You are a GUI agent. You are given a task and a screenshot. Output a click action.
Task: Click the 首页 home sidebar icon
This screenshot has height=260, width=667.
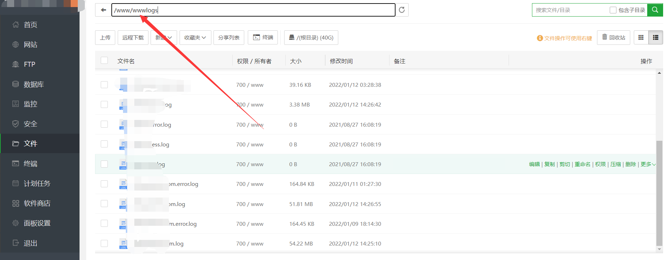coord(16,25)
